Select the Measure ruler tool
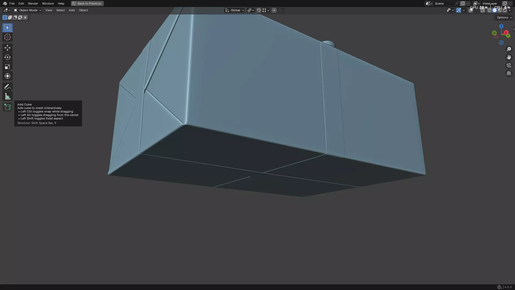 point(8,96)
